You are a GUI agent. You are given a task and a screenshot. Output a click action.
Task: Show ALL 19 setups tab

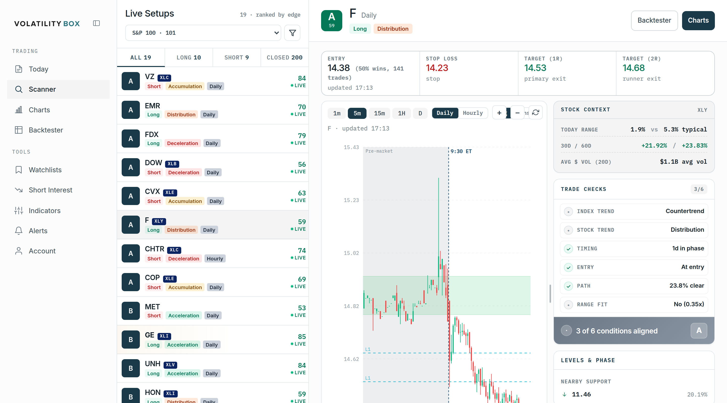141,57
